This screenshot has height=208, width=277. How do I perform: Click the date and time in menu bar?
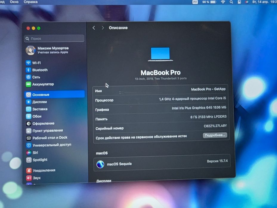[x=264, y=2]
